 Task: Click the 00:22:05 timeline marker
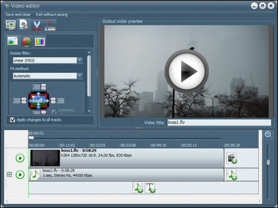click(97, 145)
